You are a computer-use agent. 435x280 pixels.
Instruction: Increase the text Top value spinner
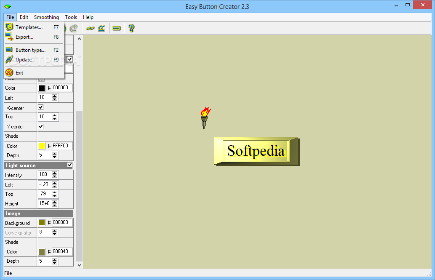pos(55,115)
